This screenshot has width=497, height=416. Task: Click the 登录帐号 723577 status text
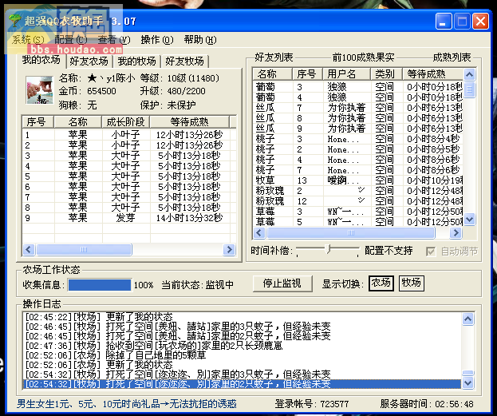312,404
